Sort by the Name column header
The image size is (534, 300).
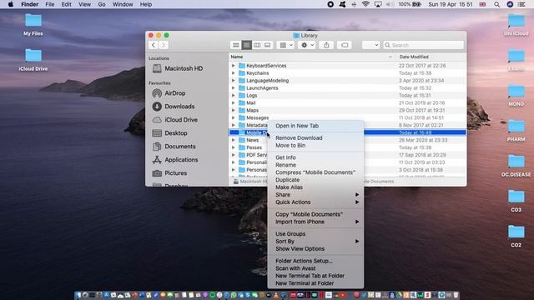[x=311, y=57]
